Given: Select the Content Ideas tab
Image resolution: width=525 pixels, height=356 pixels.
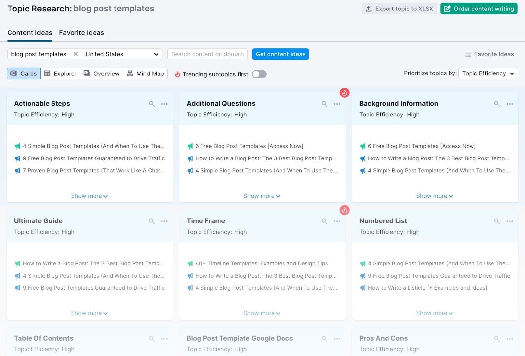Looking at the screenshot, I should [30, 32].
